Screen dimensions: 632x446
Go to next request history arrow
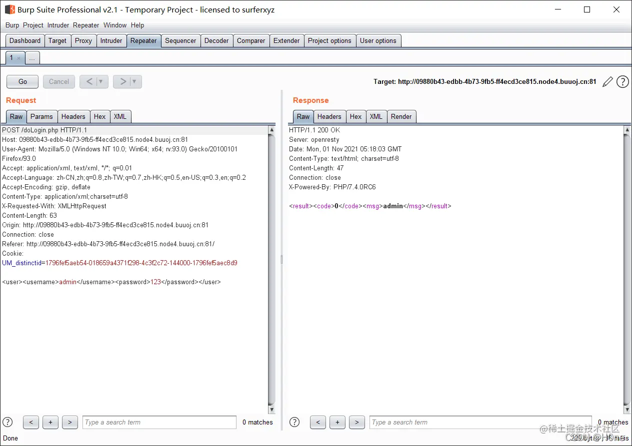122,81
